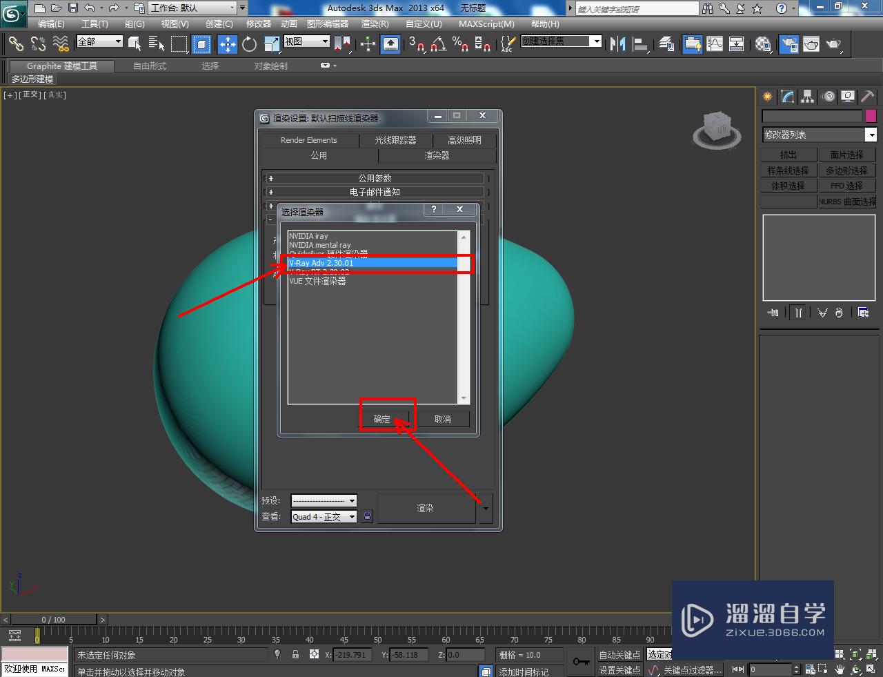The height and width of the screenshot is (677, 883).
Task: Open the Layer Manager icon
Action: pyautogui.click(x=666, y=44)
